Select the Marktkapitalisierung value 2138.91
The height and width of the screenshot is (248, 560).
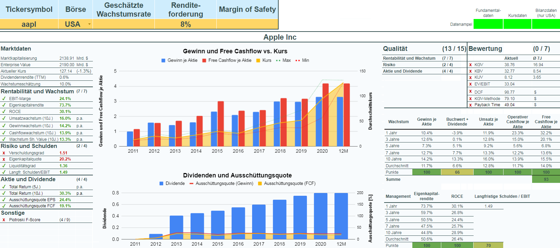(67, 58)
